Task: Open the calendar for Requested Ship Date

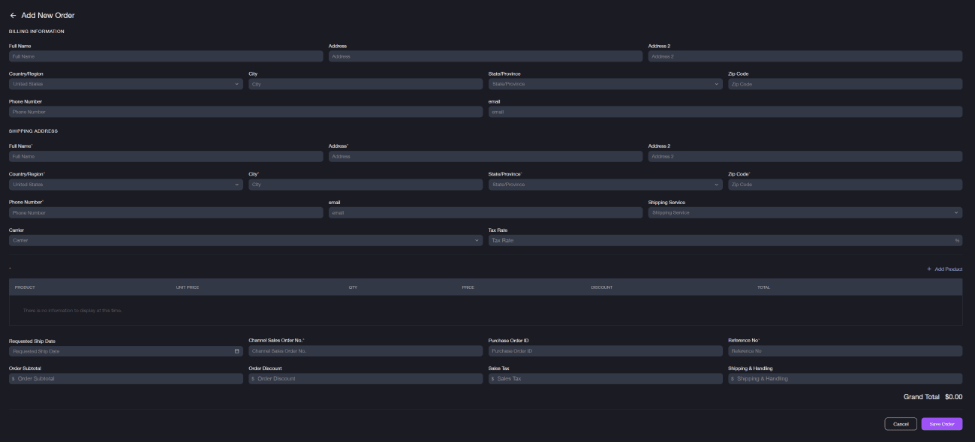Action: 236,350
